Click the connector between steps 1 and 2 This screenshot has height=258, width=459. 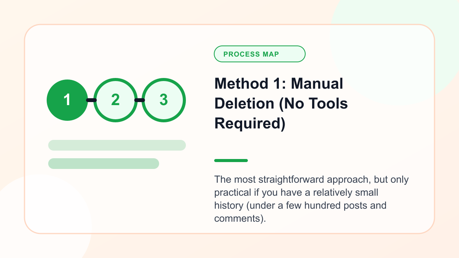click(x=91, y=100)
